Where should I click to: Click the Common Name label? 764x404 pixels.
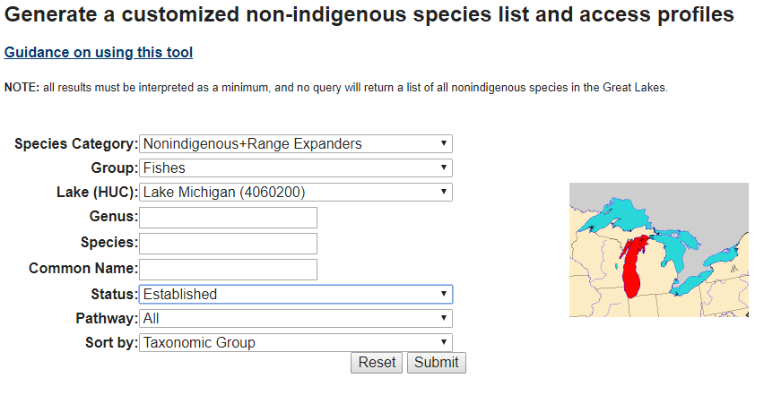click(x=83, y=269)
